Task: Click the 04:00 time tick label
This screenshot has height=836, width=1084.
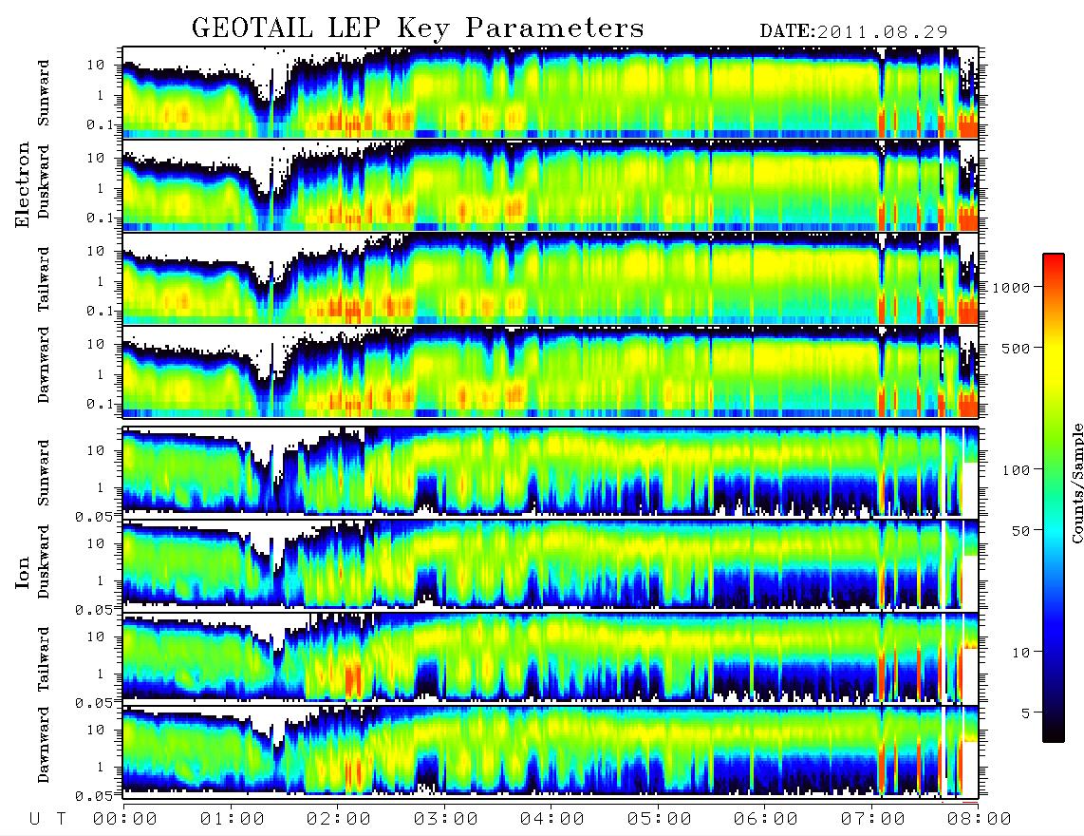Action: pos(552,819)
